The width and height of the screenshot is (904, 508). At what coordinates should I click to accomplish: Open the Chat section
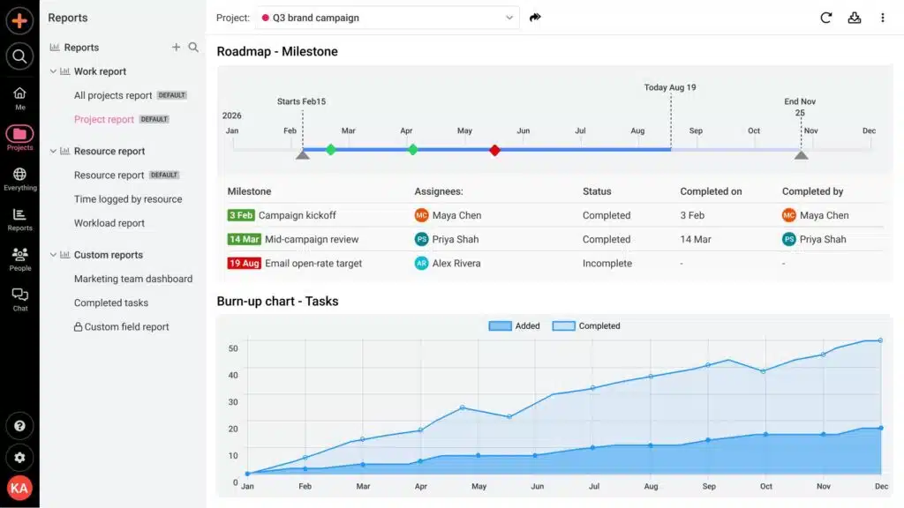[19, 300]
